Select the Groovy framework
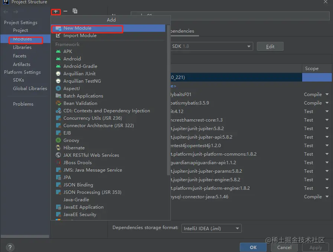The width and height of the screenshot is (333, 252). (x=108, y=140)
